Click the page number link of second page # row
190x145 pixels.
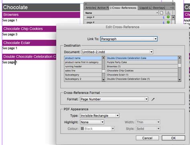164,22
